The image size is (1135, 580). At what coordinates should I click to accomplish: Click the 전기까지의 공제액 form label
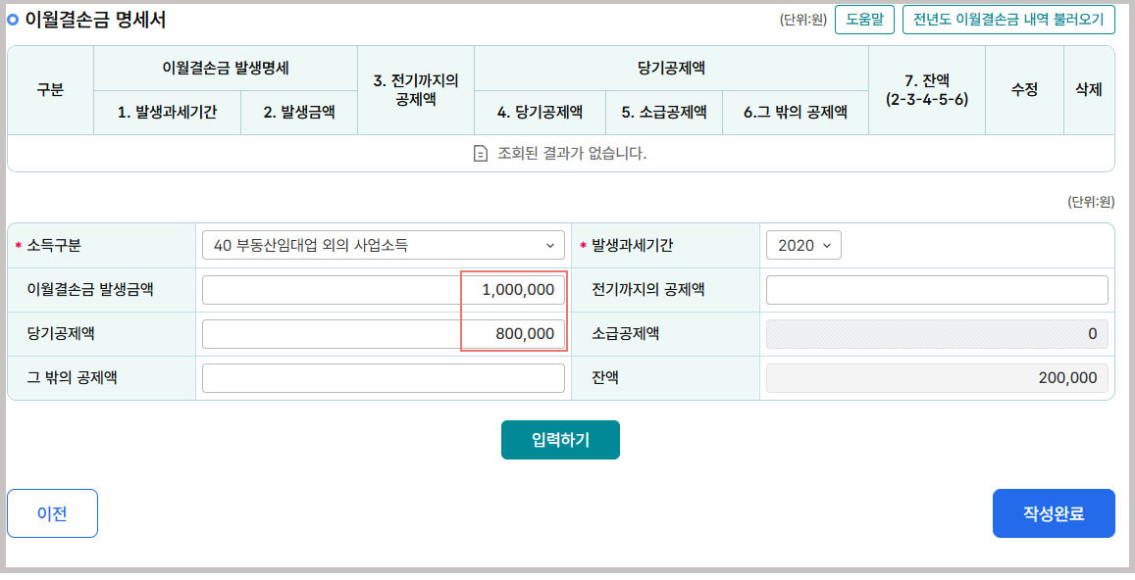(647, 289)
